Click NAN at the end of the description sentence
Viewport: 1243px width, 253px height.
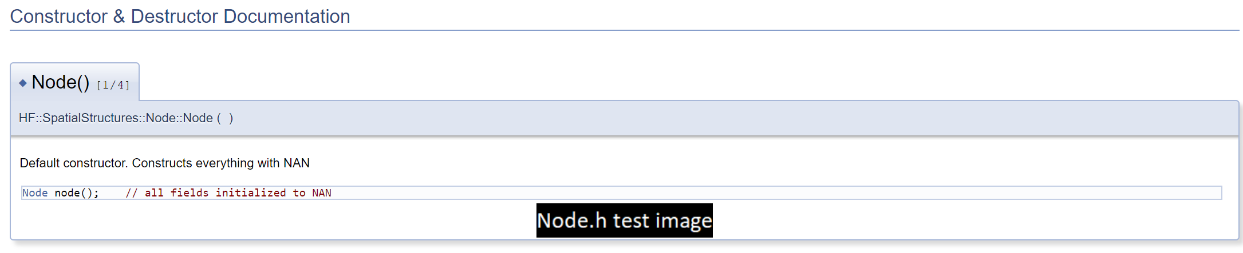click(x=297, y=163)
